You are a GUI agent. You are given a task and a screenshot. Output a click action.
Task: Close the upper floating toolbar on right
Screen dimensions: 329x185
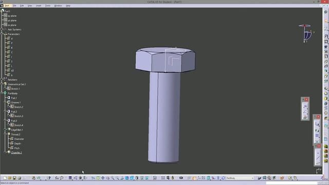306,99
